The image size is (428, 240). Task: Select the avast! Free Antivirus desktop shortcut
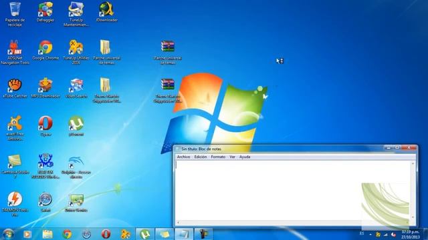click(x=15, y=129)
